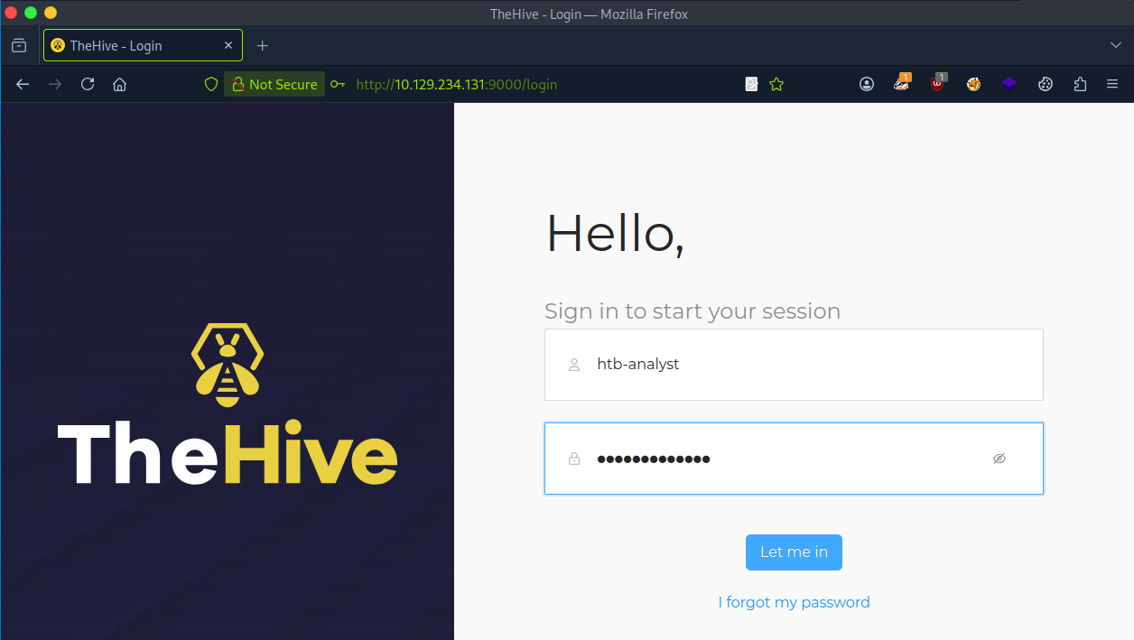Expand the tab list chevron
Viewport: 1134px width, 640px height.
tap(1114, 45)
